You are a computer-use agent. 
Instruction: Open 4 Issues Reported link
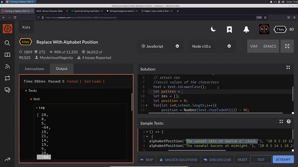96,58
